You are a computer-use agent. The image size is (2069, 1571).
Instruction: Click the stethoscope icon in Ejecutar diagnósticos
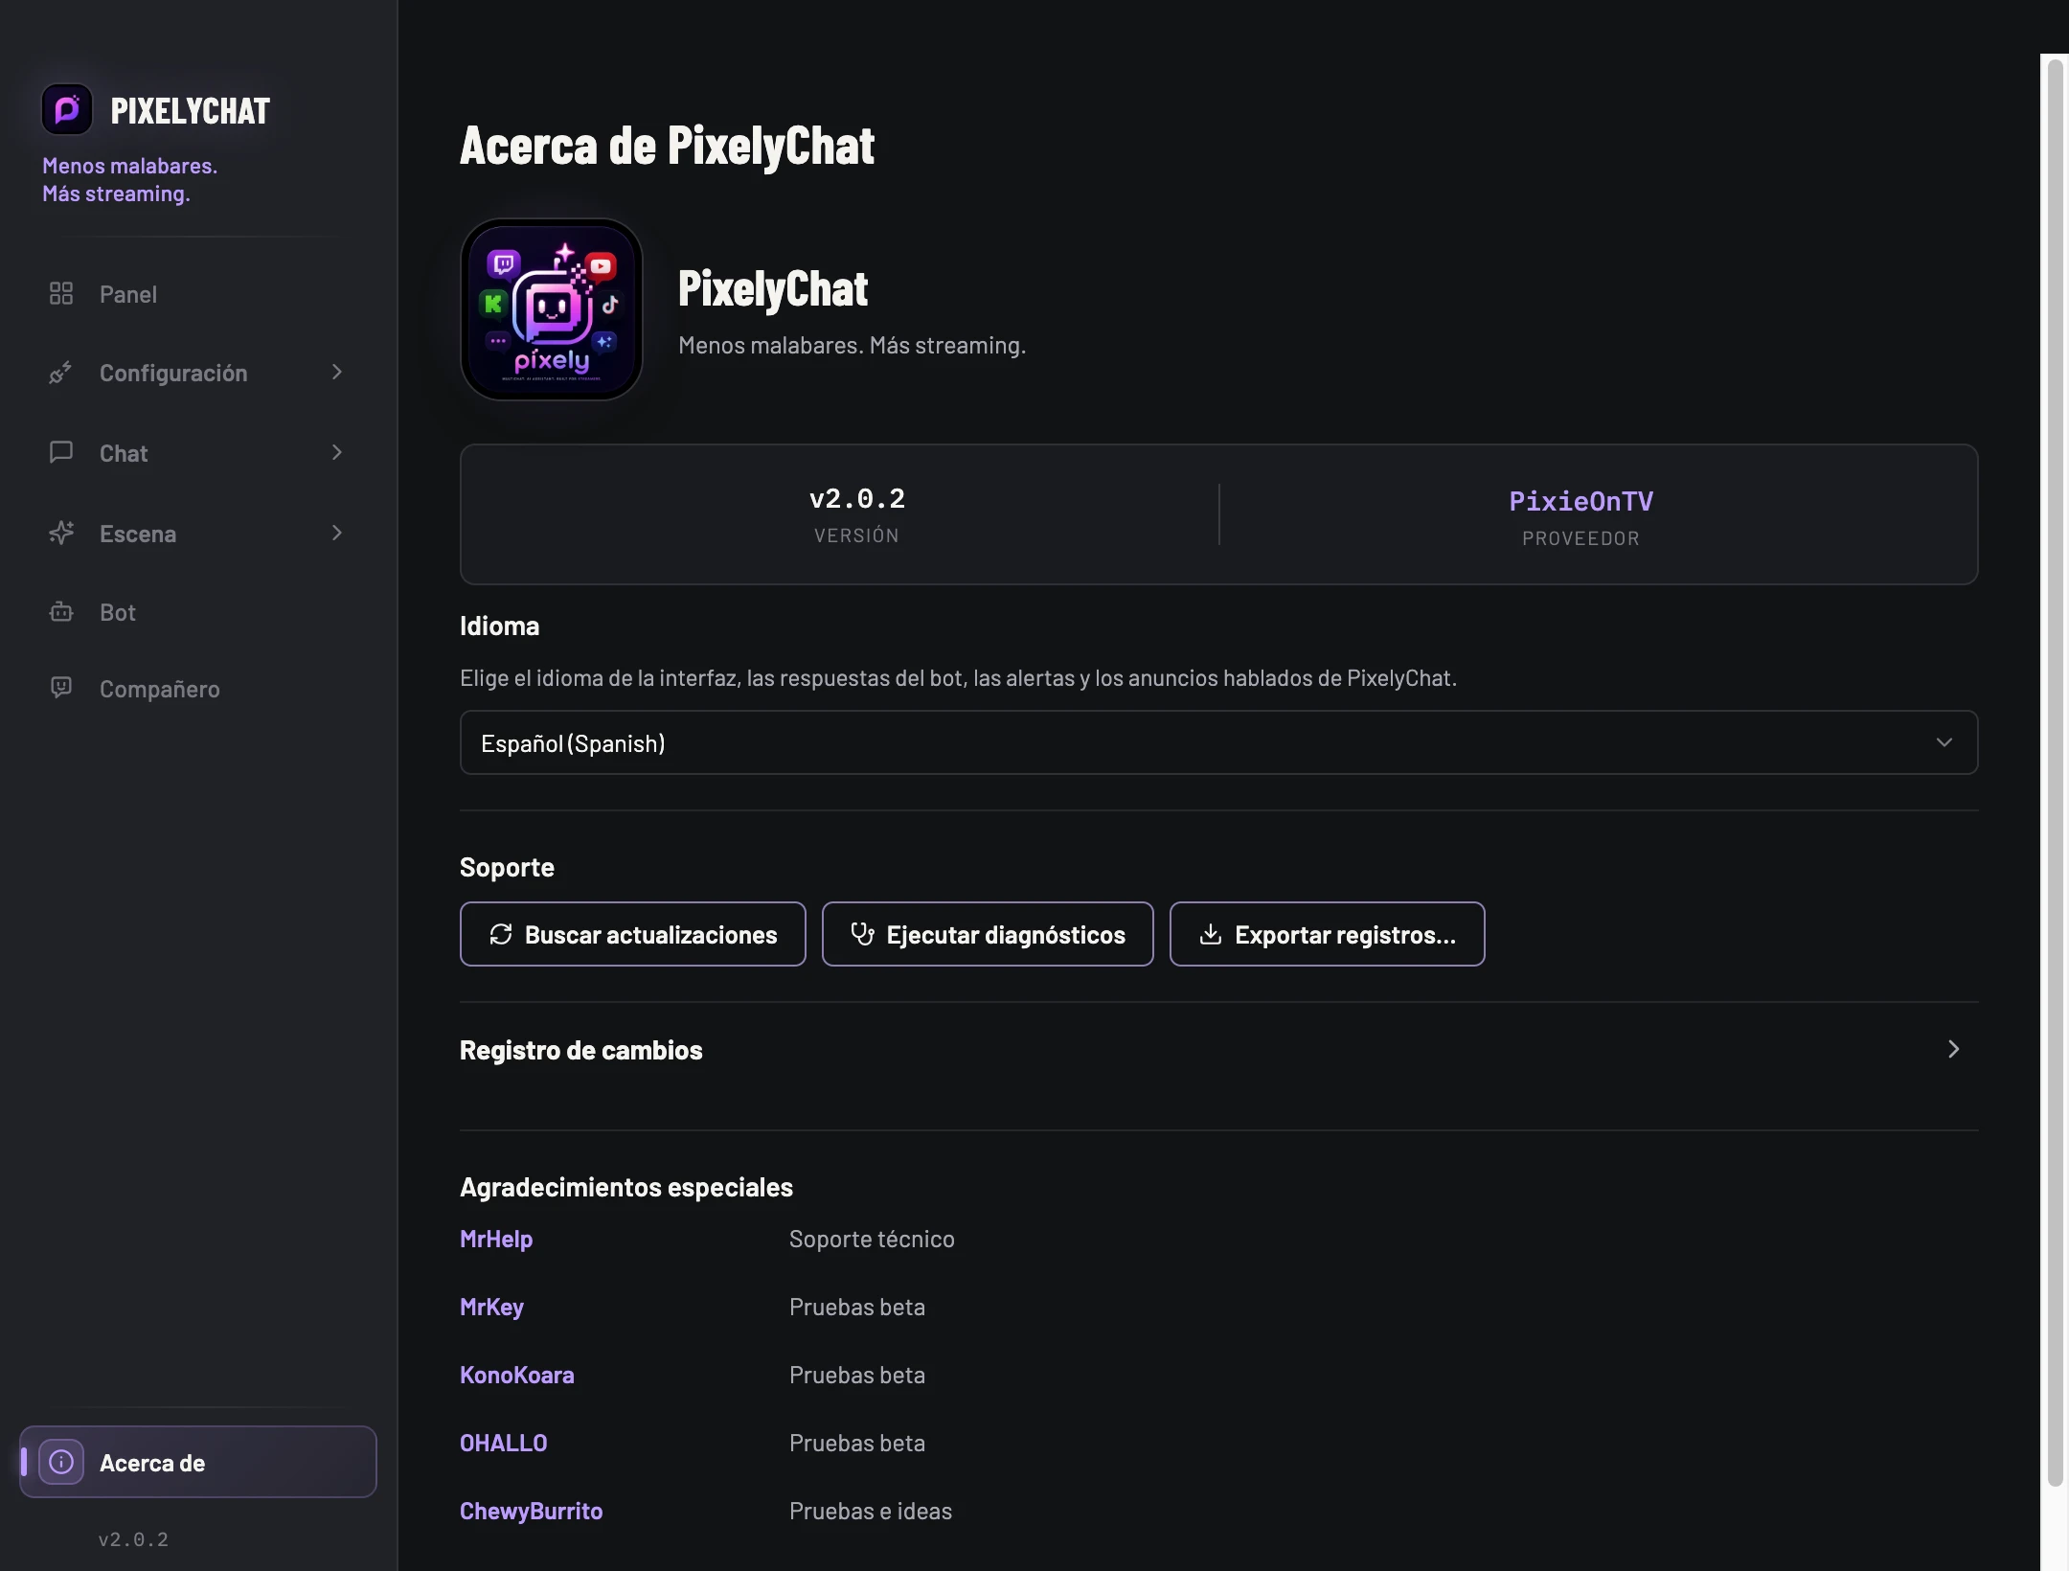(862, 934)
